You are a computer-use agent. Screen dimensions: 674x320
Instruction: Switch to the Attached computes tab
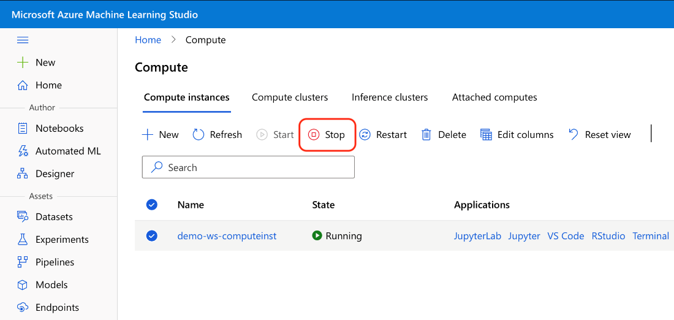click(x=494, y=97)
